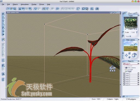
Task: Open the Picture menu
Action: click(x=42, y=4)
